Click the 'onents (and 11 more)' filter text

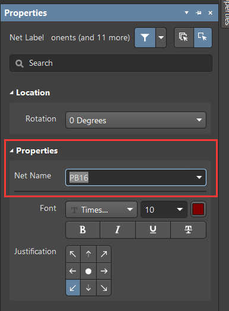tap(91, 37)
